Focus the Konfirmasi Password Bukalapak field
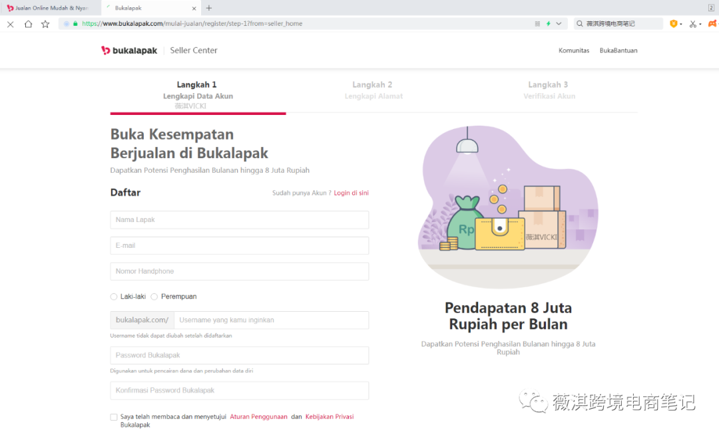 [240, 391]
